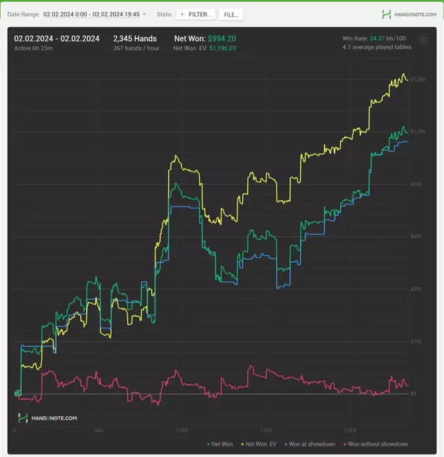Click the 1,000 x-axis label
Viewport: 444px width, 457px height.
coord(182,430)
